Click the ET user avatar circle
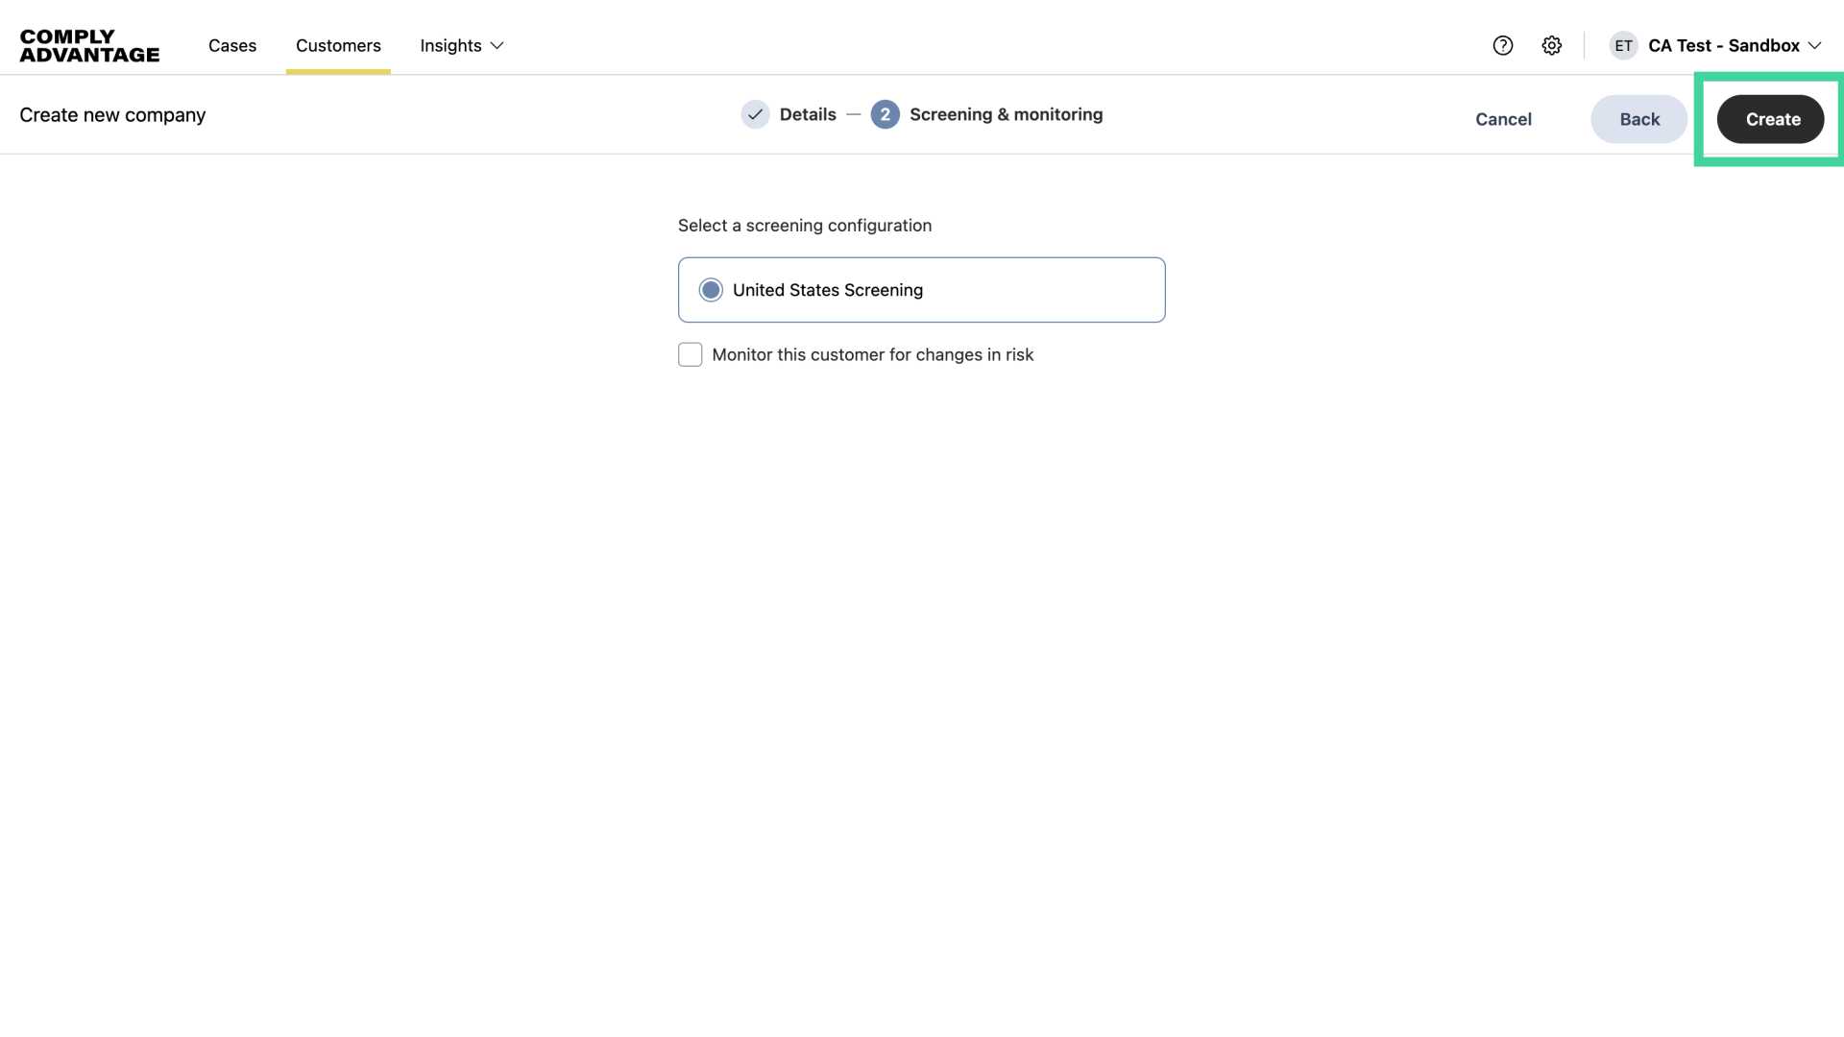 1623,45
